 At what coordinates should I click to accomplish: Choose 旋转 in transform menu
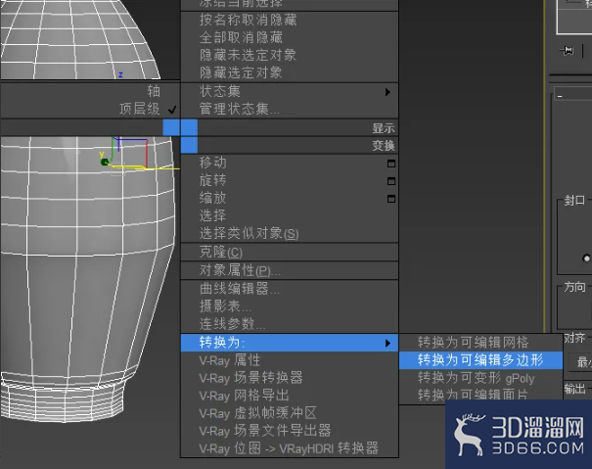(x=213, y=180)
